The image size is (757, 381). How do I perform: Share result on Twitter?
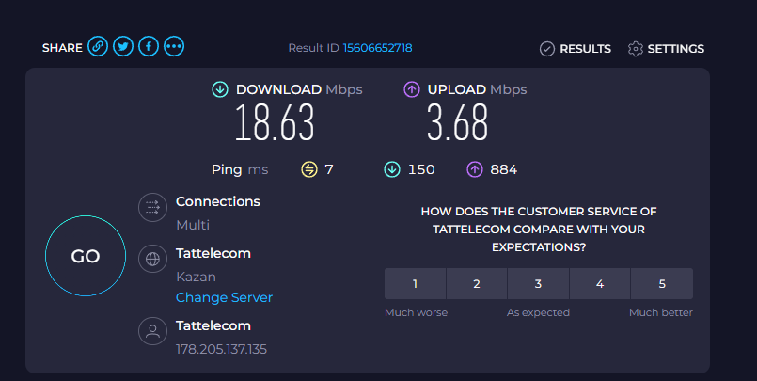(123, 47)
